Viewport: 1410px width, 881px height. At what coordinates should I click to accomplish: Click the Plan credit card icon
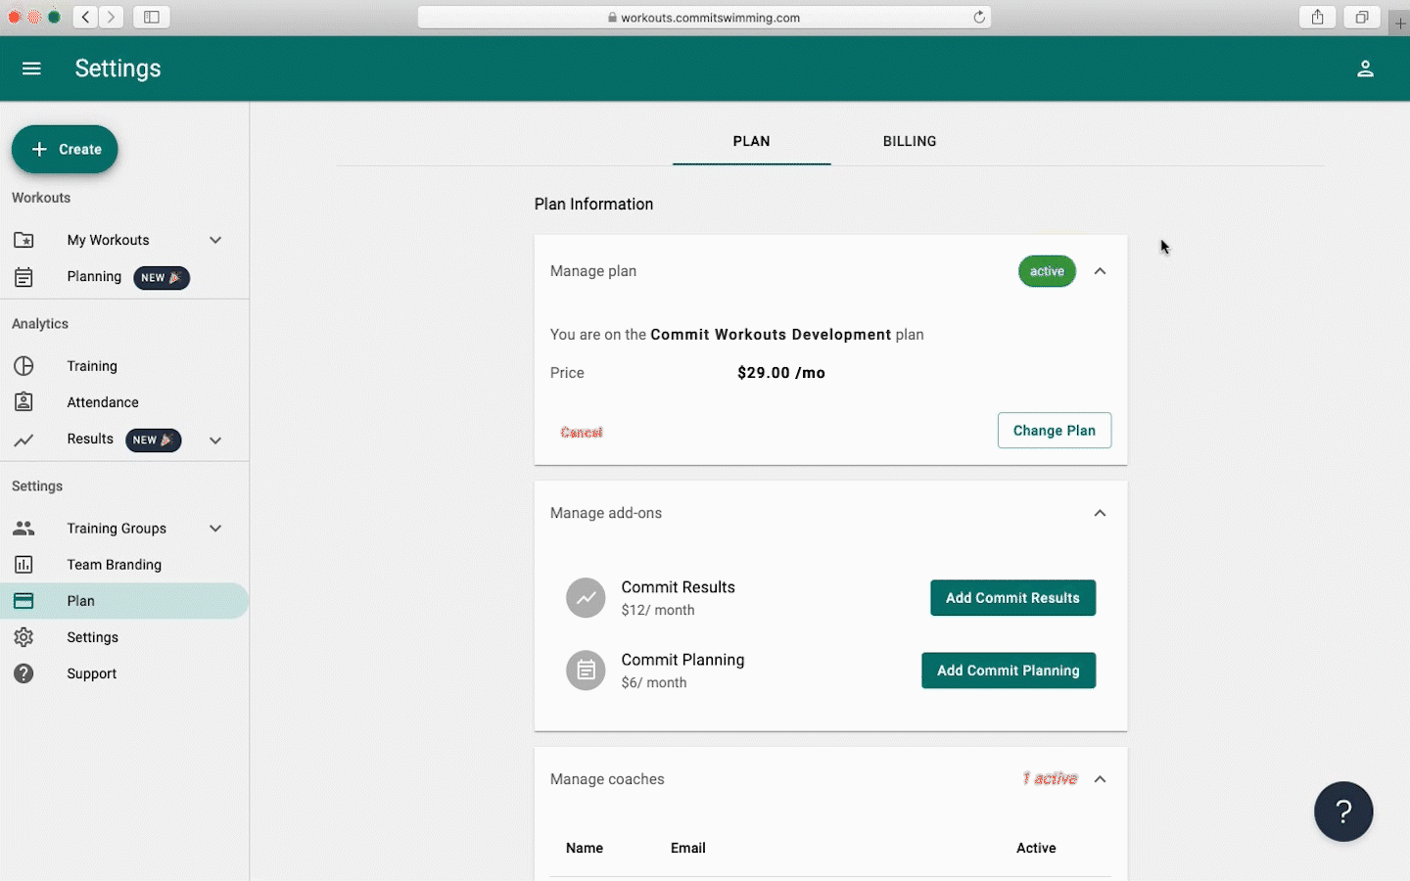[x=23, y=601]
